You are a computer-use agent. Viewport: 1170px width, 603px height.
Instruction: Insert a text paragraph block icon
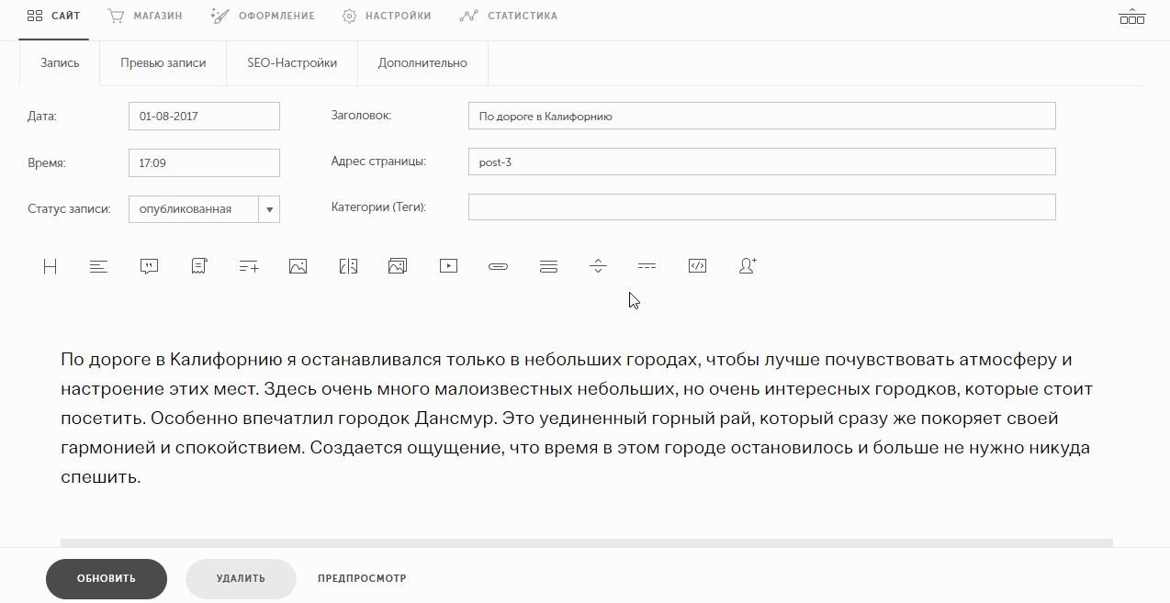point(99,266)
